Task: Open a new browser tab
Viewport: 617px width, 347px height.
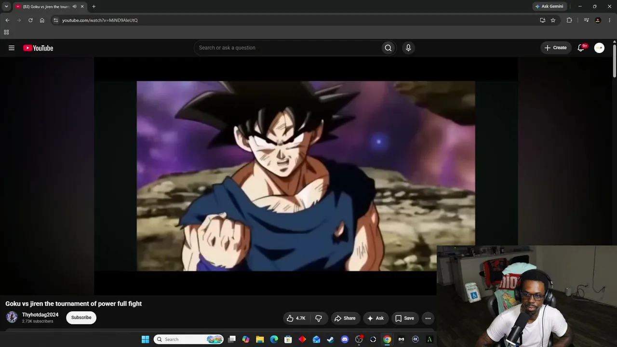Action: [94, 7]
